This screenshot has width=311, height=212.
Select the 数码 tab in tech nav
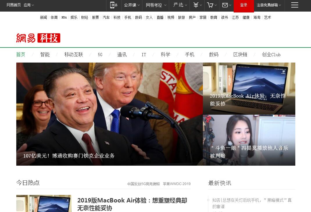(214, 54)
